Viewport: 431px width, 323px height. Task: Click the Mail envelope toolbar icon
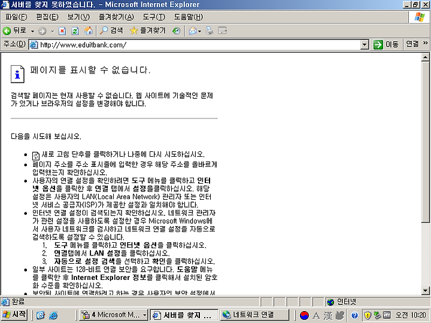coord(193,31)
